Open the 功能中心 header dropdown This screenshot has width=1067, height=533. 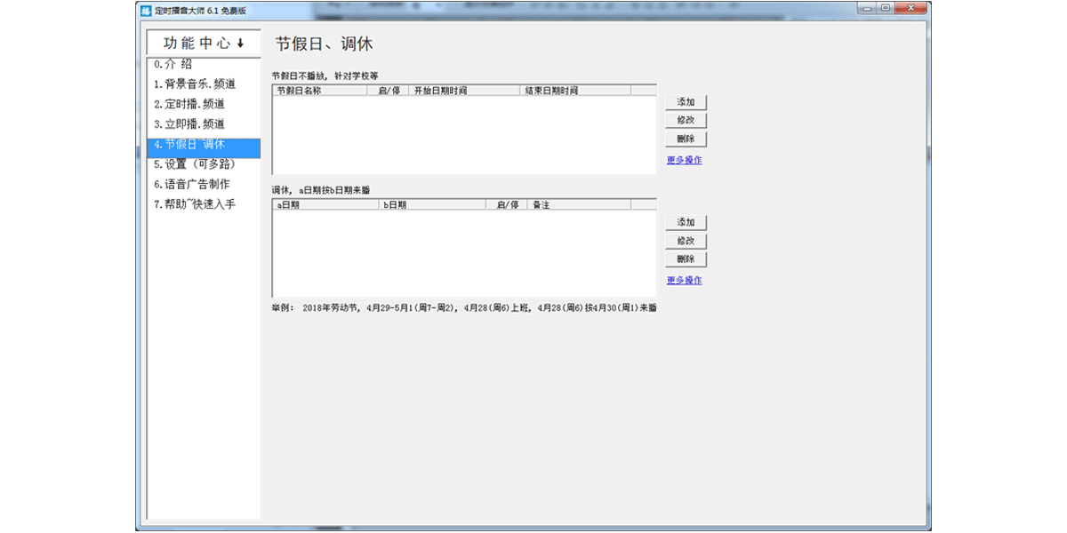tap(203, 43)
